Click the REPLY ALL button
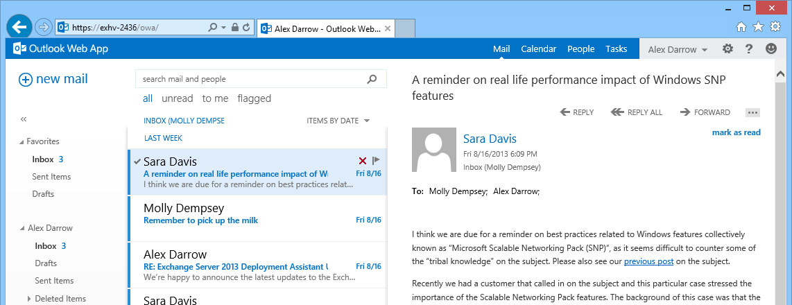 pyautogui.click(x=637, y=112)
